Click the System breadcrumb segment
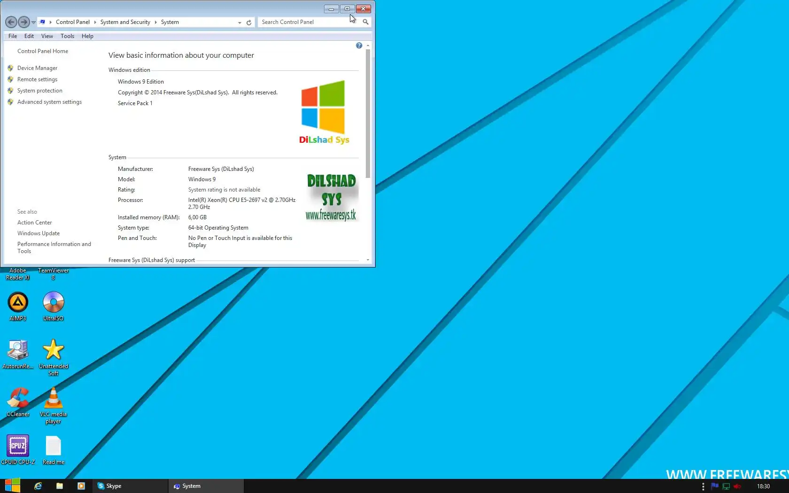This screenshot has width=789, height=493. pos(170,22)
